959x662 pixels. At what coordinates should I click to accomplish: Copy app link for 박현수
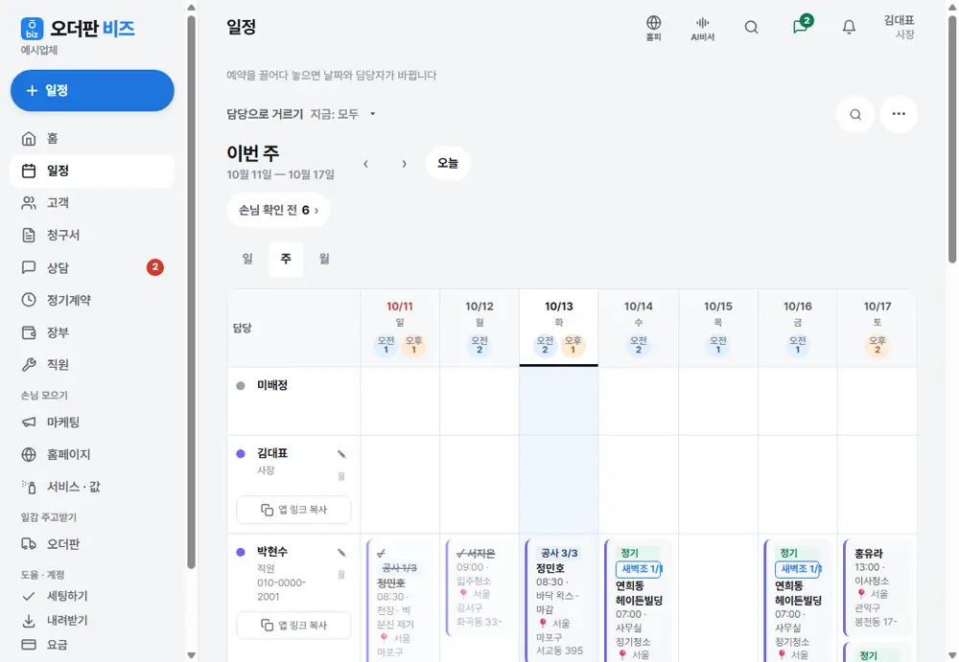coord(293,626)
